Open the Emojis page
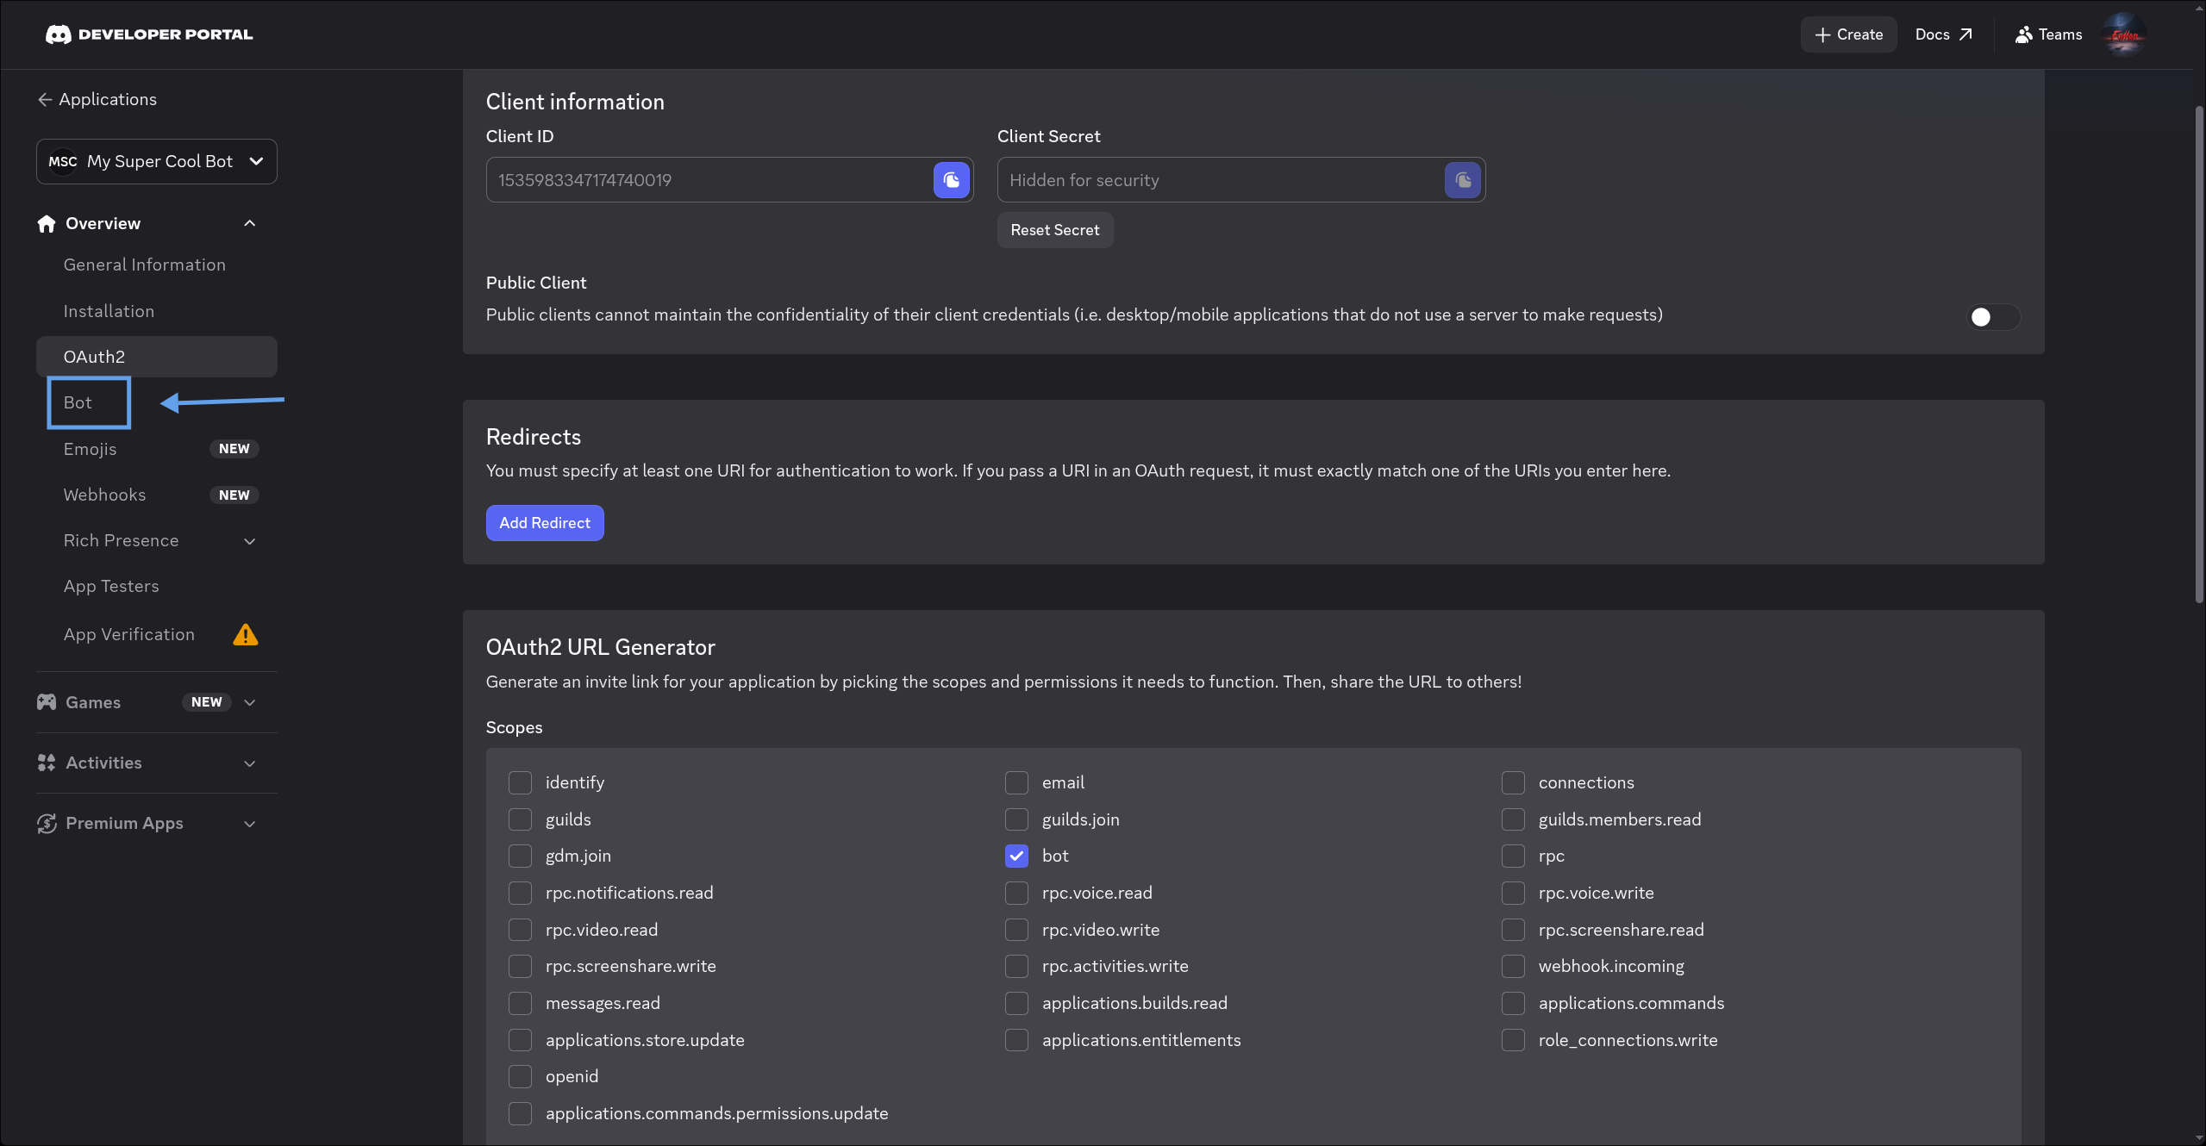 pos(90,449)
